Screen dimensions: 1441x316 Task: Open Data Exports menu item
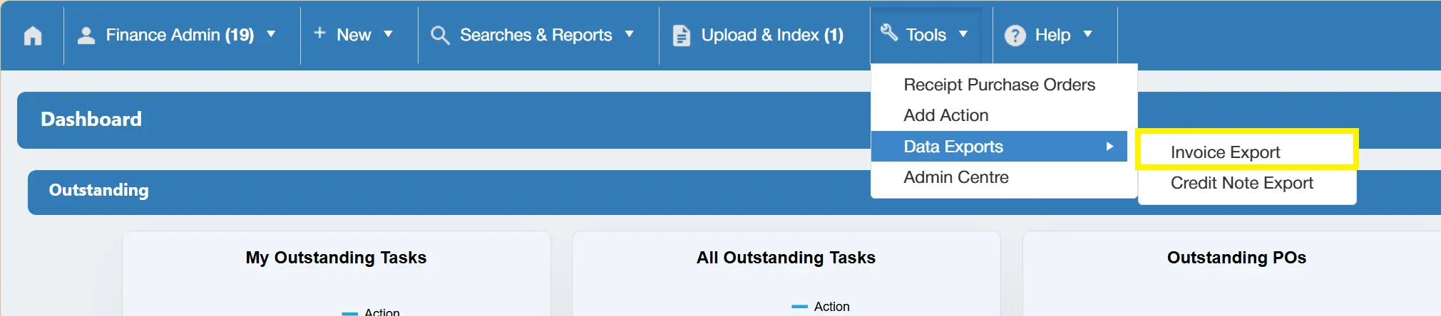tap(999, 147)
